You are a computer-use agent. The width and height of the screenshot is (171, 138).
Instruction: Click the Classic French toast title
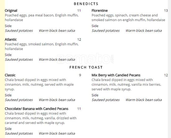(10, 75)
